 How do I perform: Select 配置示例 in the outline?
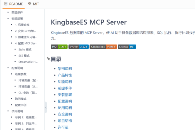[21, 105]
